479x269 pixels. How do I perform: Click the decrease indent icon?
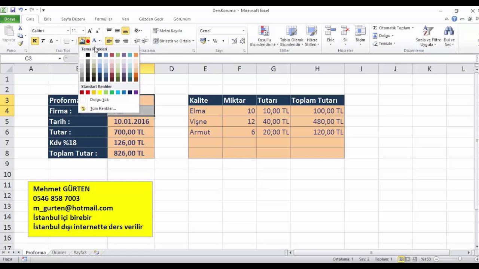click(137, 41)
